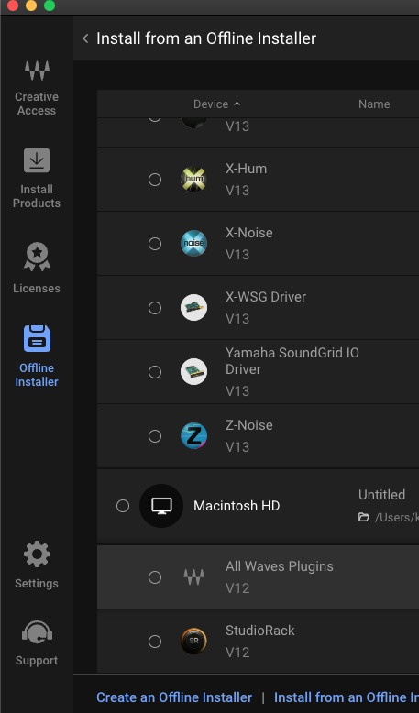Image resolution: width=419 pixels, height=713 pixels.
Task: Click Yamaha SoundGrid IO Driver icon
Action: coord(193,371)
